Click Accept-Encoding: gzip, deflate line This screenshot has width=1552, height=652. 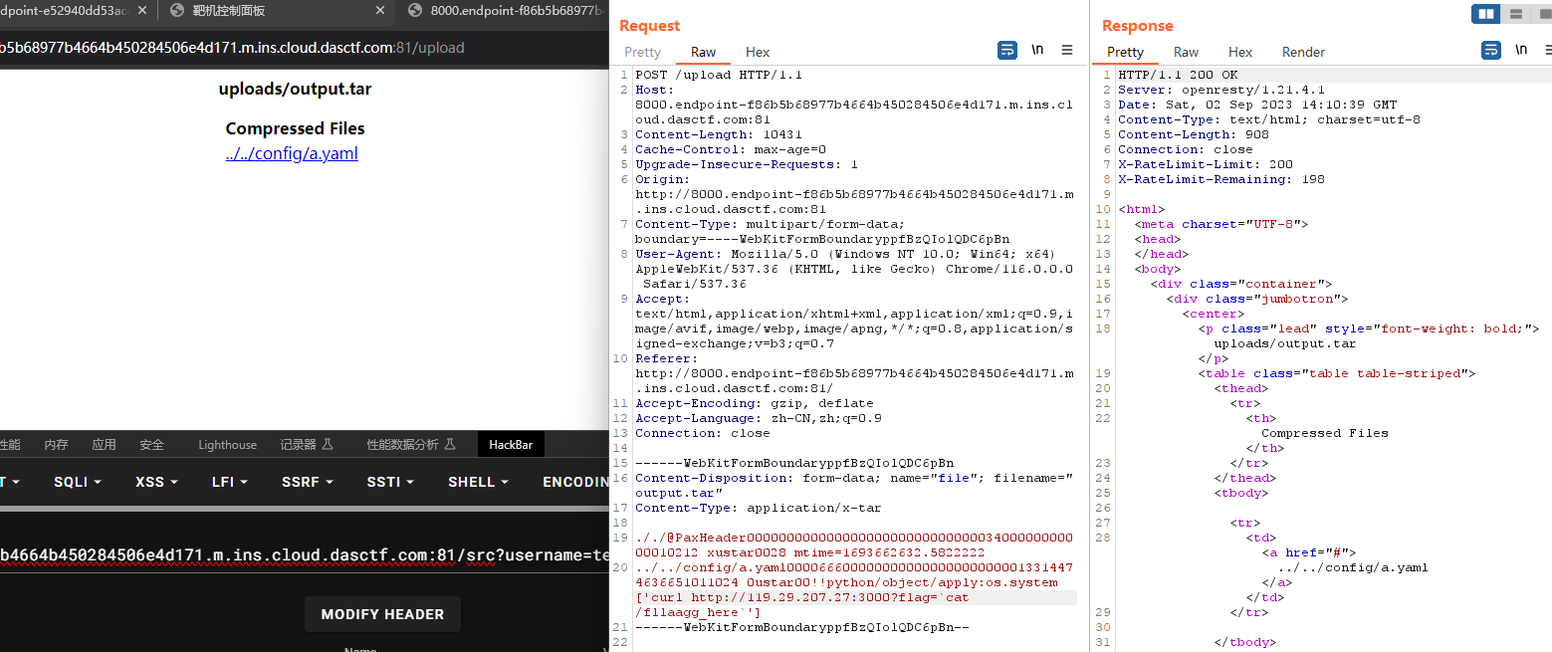pyautogui.click(x=754, y=403)
